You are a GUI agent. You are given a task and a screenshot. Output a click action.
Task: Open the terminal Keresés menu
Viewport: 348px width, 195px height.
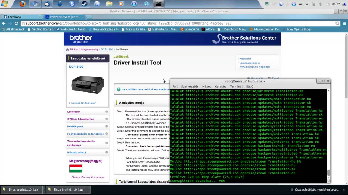click(x=220, y=86)
